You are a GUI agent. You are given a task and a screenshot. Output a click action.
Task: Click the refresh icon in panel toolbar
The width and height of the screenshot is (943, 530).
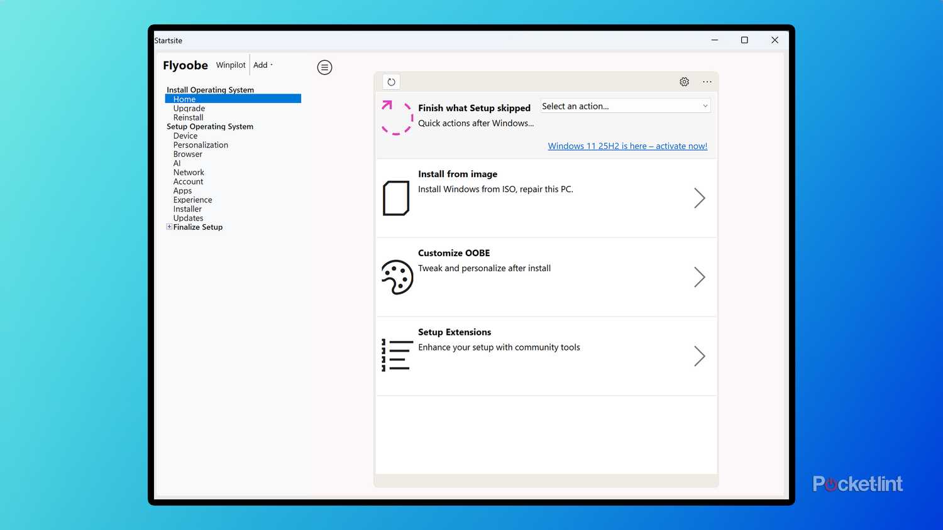(391, 82)
